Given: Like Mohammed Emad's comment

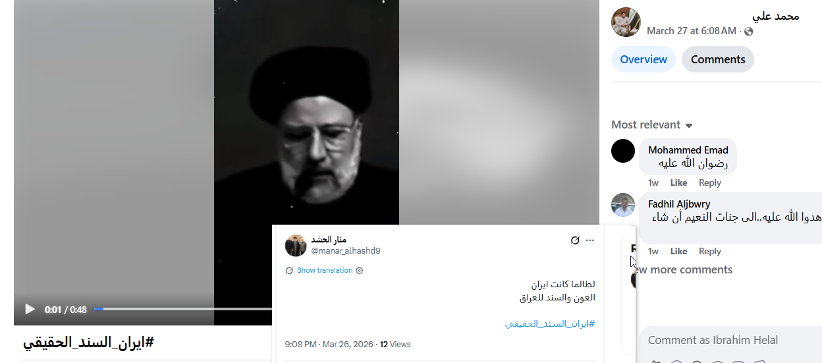Looking at the screenshot, I should 678,182.
